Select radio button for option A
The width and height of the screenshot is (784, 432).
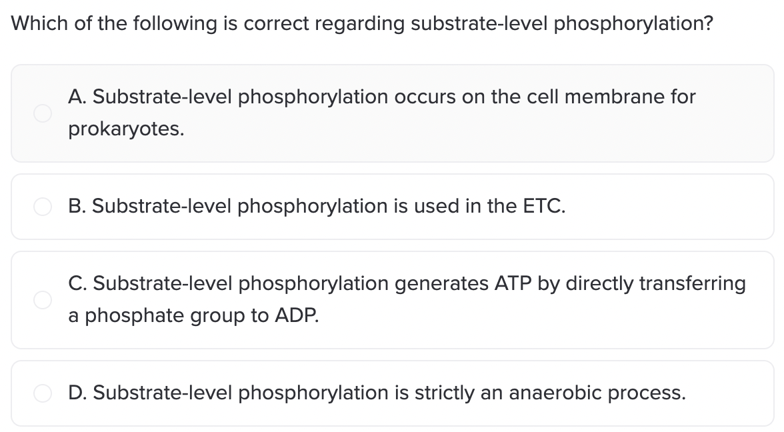point(43,113)
